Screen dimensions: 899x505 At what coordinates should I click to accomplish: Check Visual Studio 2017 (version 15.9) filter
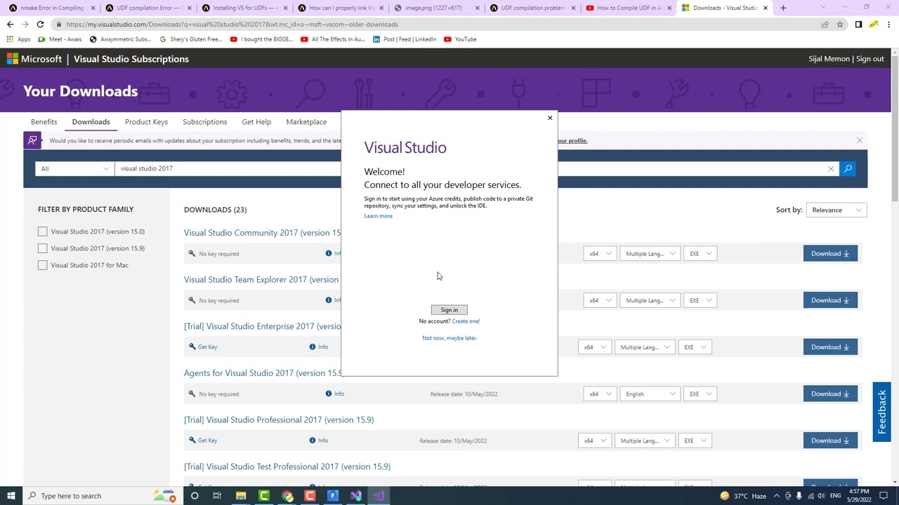click(x=42, y=248)
